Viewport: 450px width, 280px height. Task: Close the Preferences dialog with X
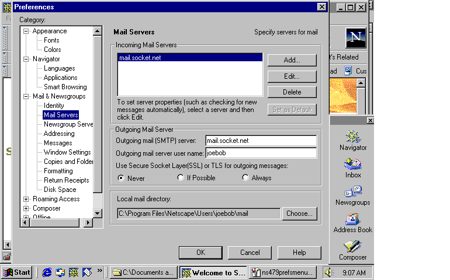pyautogui.click(x=321, y=7)
